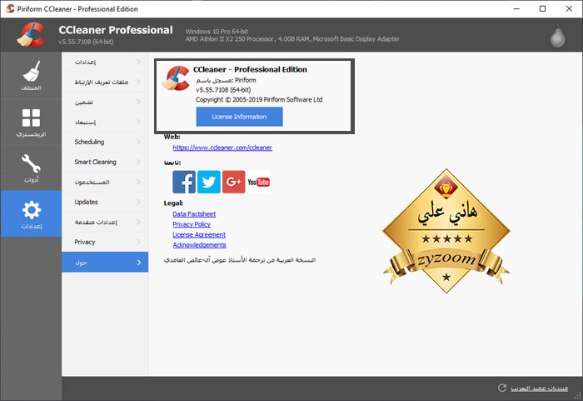583x401 pixels.
Task: Click chevron next to إعدادات متقدمة
Action: (x=138, y=222)
